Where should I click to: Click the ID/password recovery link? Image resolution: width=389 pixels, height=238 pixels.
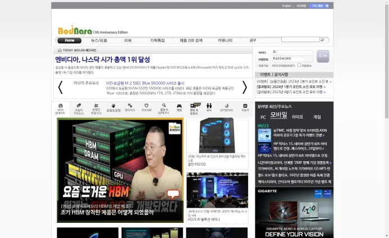click(283, 66)
